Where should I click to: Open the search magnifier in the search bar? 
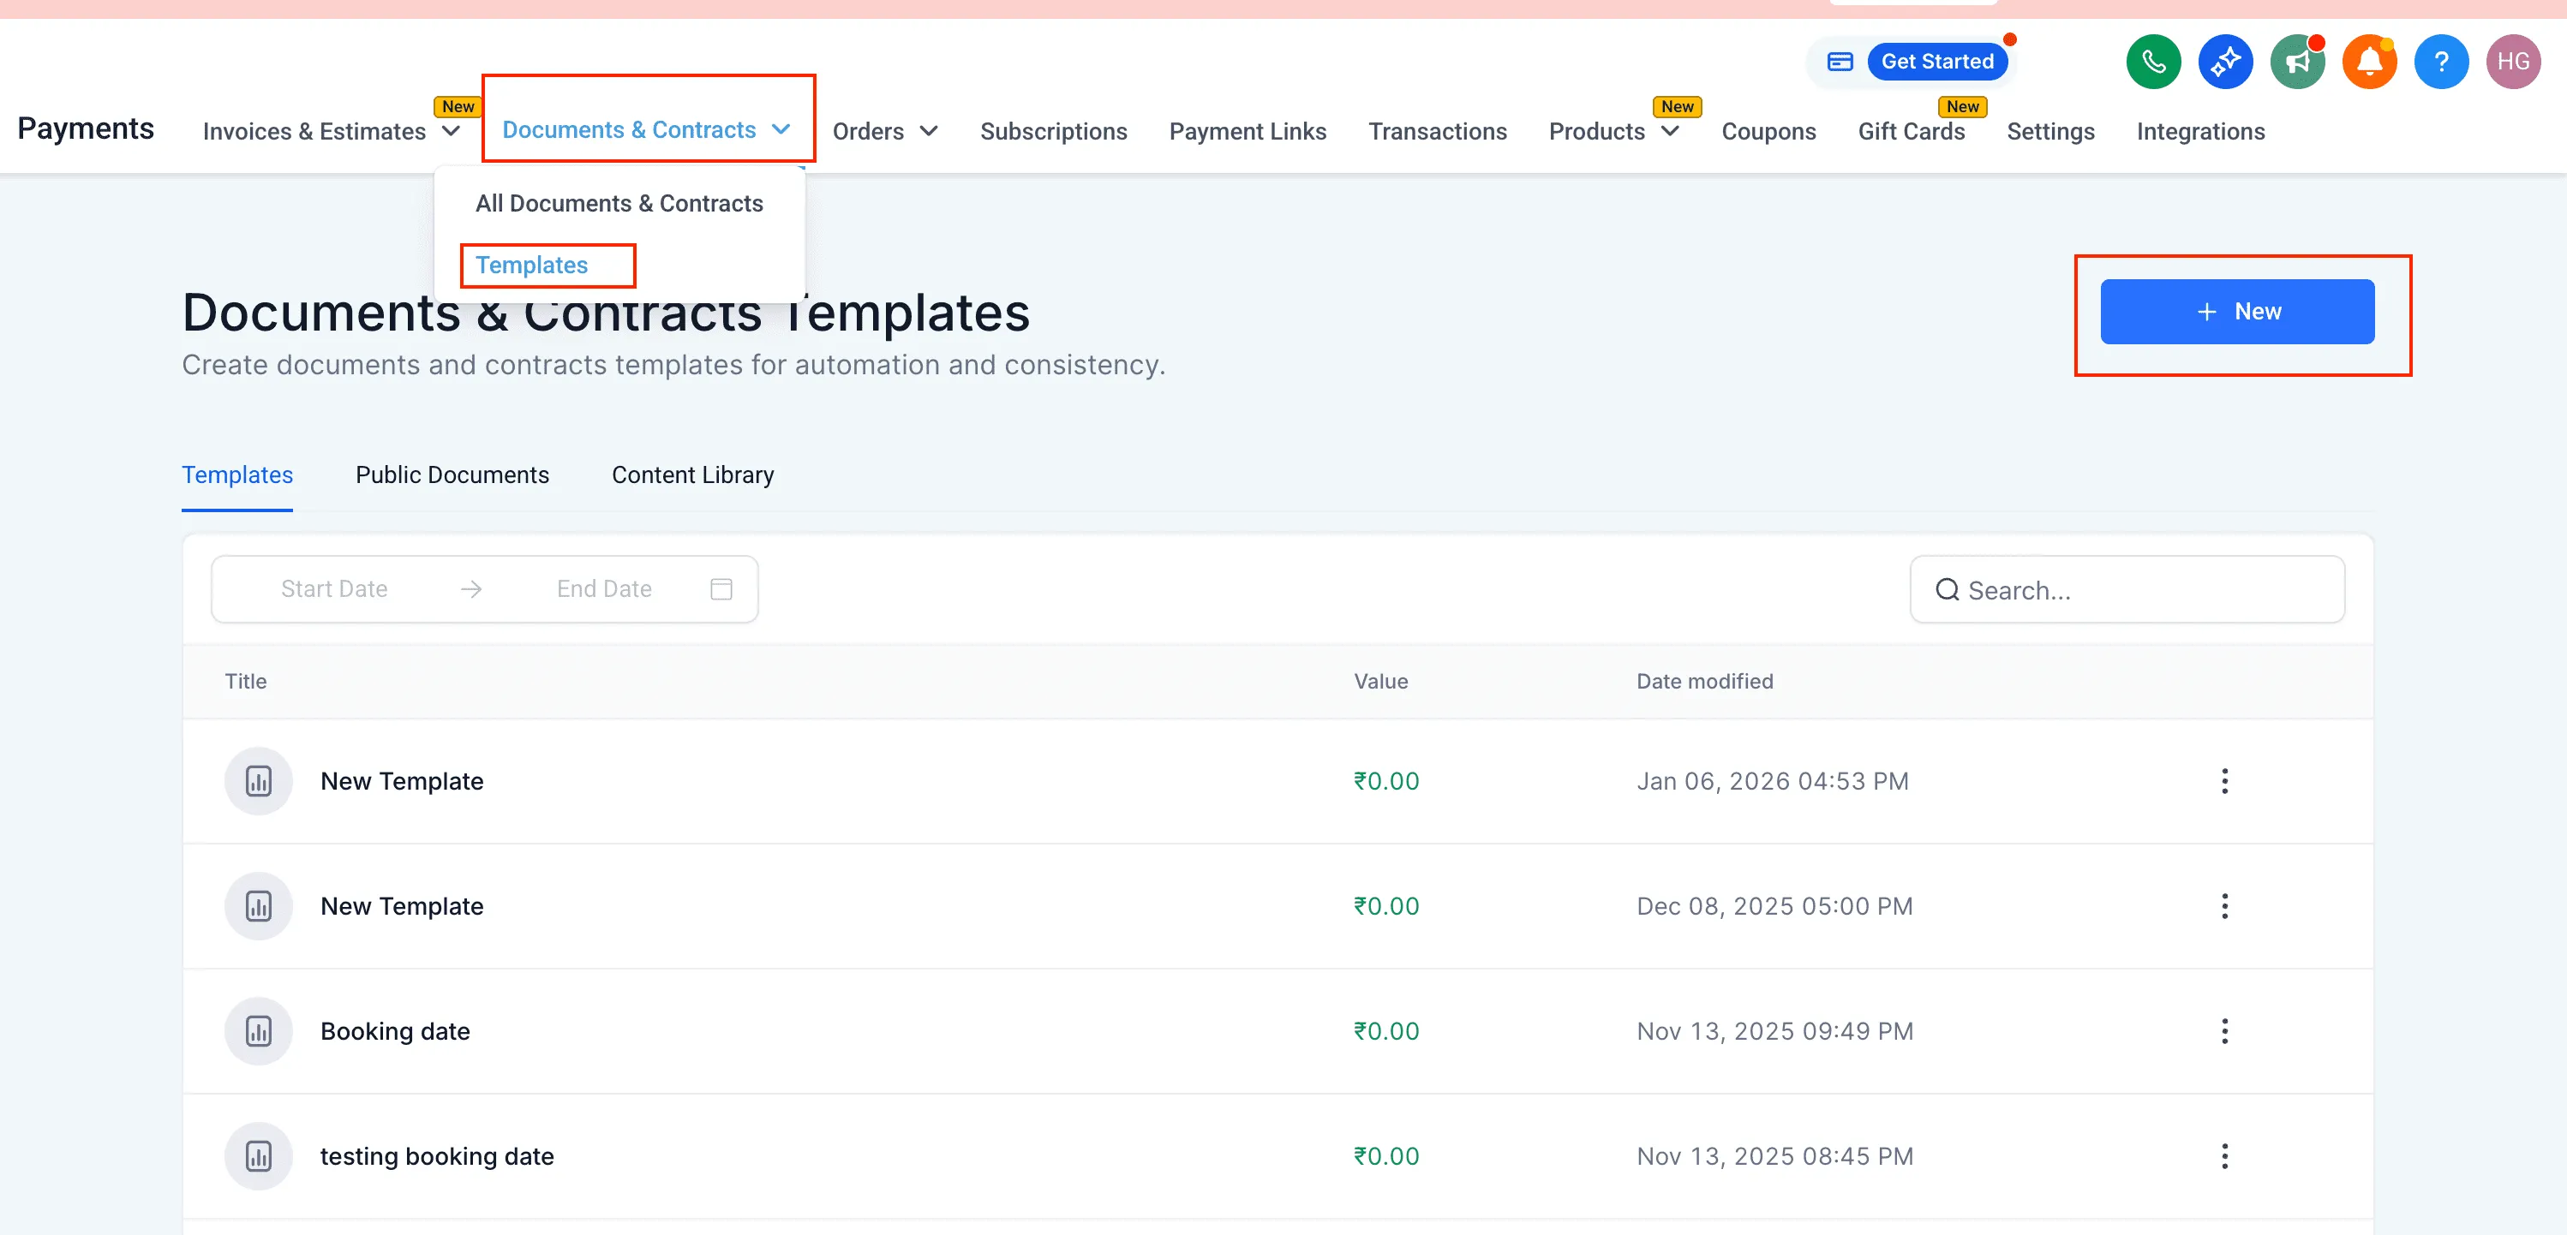point(1948,589)
